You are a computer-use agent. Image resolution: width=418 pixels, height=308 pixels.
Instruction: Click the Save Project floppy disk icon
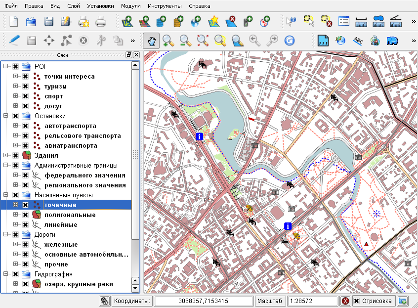pyautogui.click(x=48, y=21)
